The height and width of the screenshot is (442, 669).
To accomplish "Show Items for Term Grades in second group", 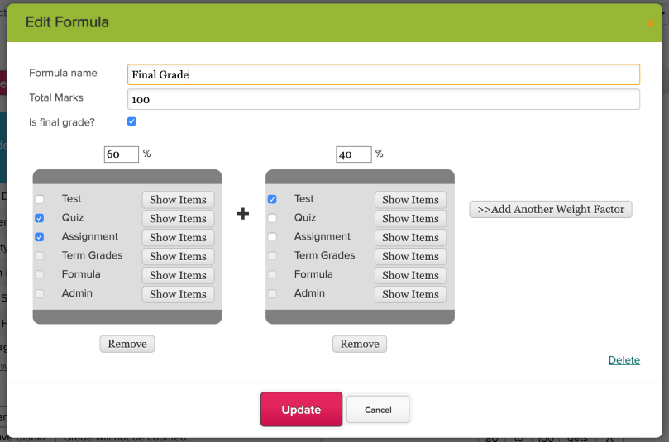I will 410,257.
